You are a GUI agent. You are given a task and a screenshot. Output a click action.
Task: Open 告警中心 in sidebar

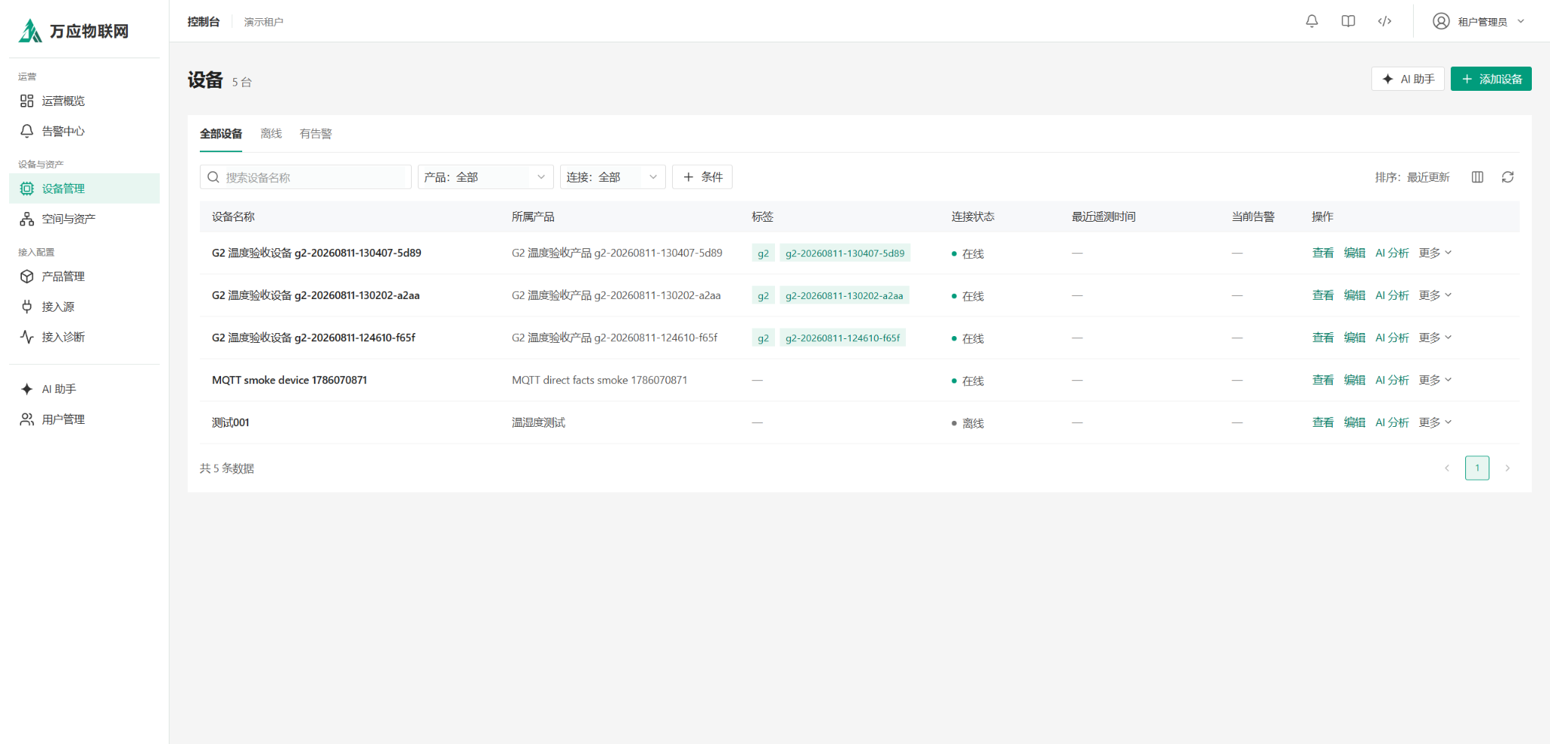point(84,131)
